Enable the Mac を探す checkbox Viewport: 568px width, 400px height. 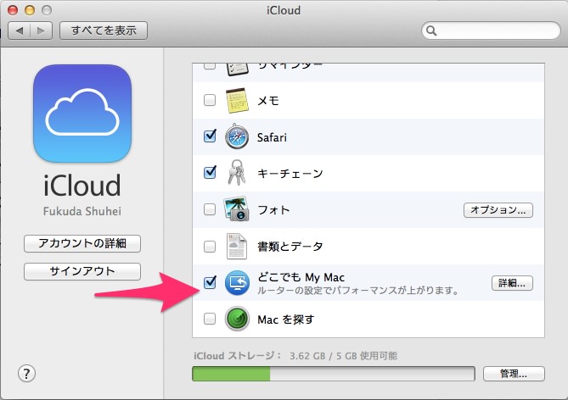coord(210,319)
